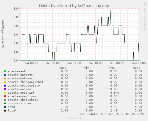Click the apache-fakegooglebot yellow legend swatch

click(x=5, y=82)
